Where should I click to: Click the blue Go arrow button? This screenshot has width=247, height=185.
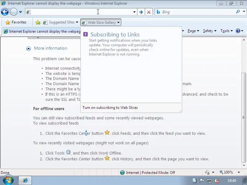point(141,12)
